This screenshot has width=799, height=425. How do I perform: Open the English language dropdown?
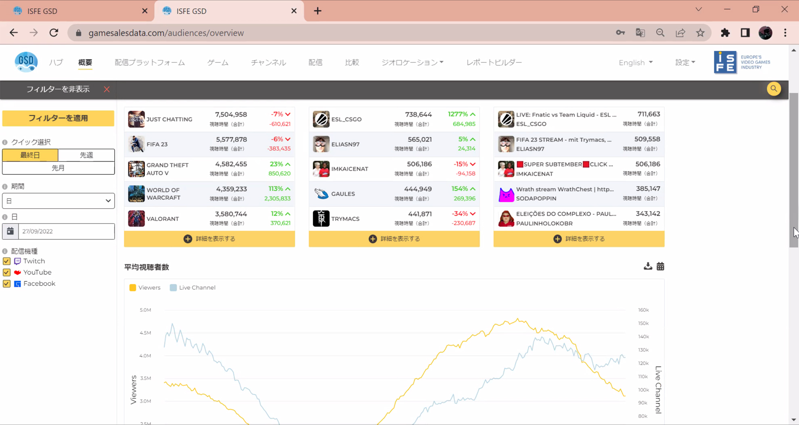[x=635, y=63]
